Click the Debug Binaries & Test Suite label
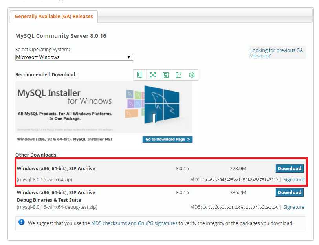 (x=49, y=200)
